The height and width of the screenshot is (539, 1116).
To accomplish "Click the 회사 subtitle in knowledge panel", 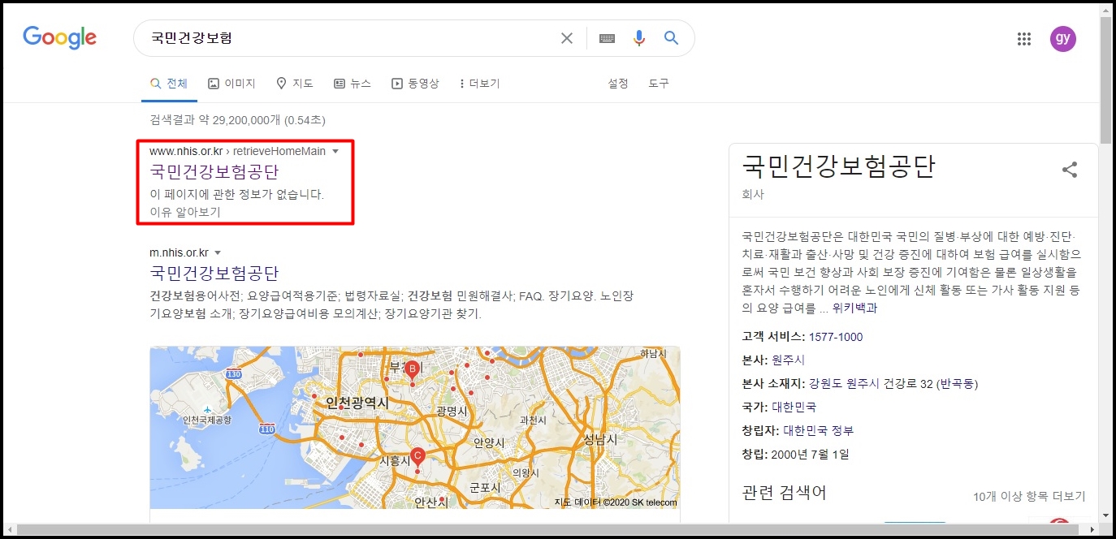I will 753,195.
